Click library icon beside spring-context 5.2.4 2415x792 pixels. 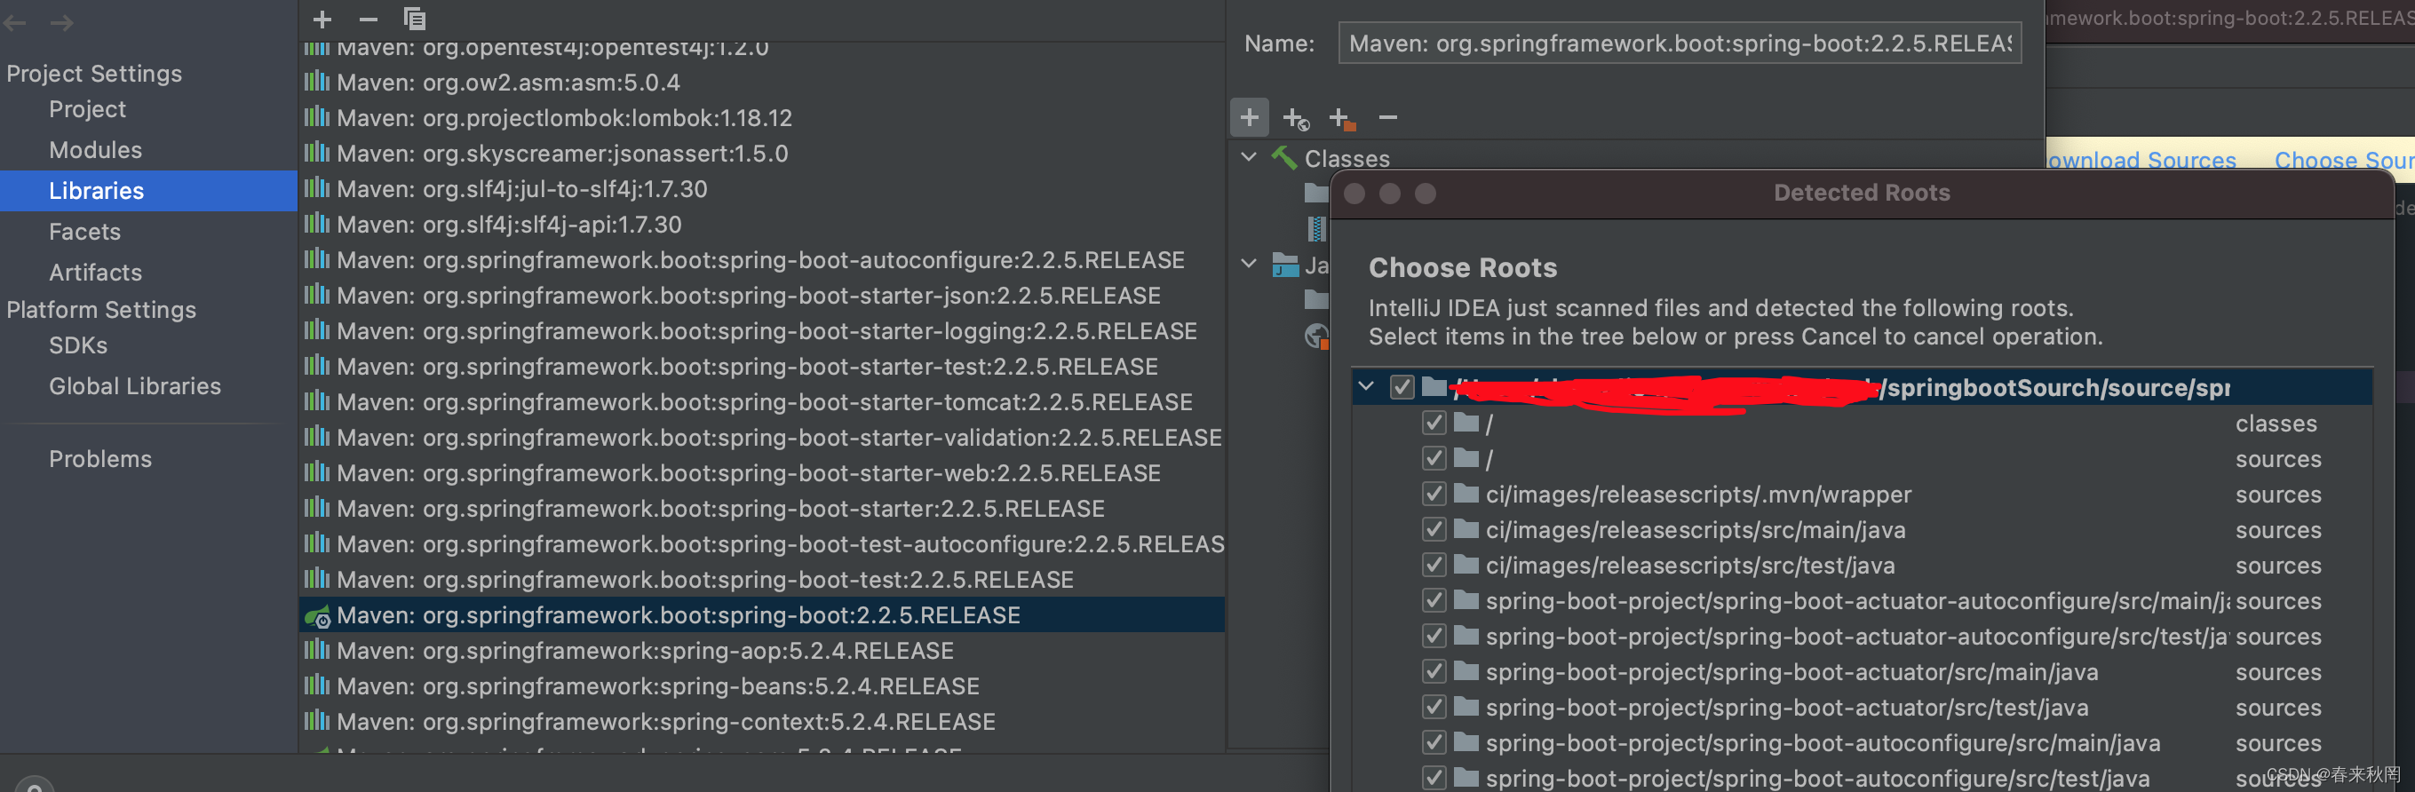tap(317, 721)
